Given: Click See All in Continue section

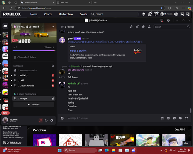Looking at the screenshot, I should pyautogui.click(x=180, y=129).
